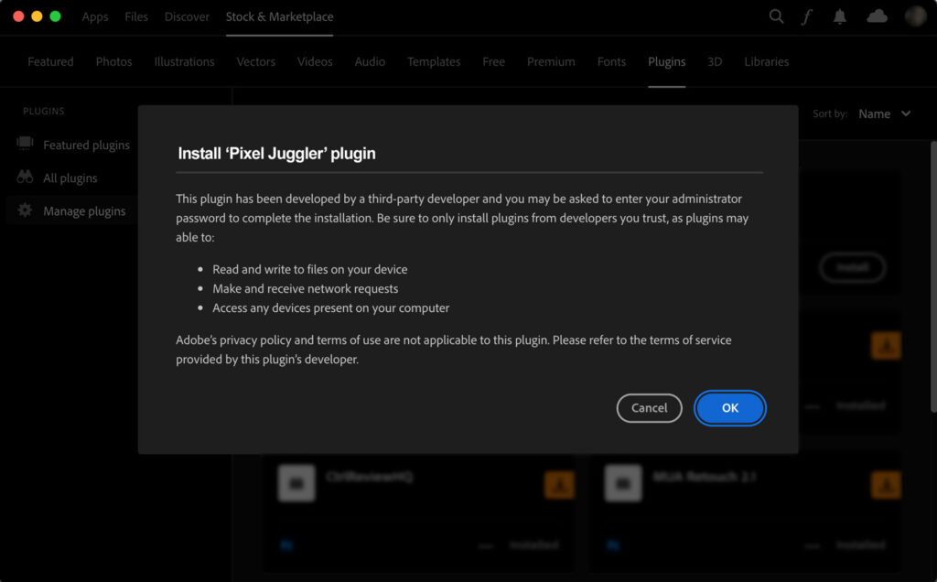Select the Featured plugins binoculars icon
This screenshot has width=937, height=582.
26,145
